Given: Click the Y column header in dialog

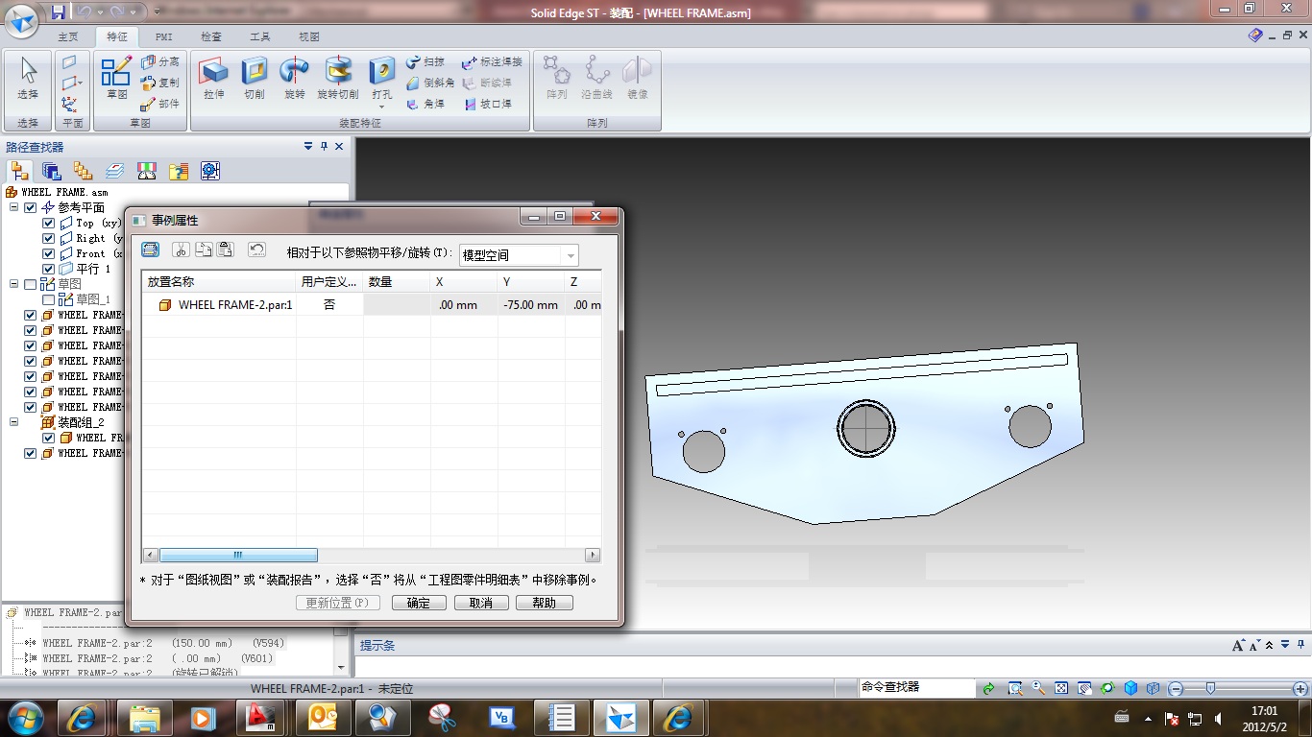Looking at the screenshot, I should pos(531,282).
